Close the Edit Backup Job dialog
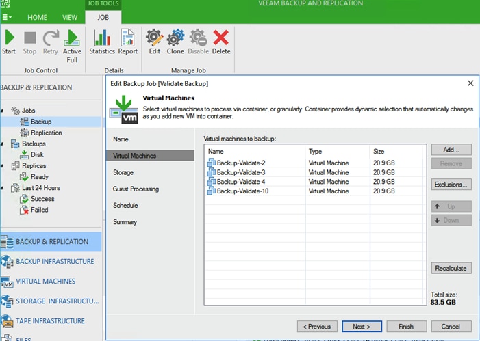The height and width of the screenshot is (341, 480). (x=470, y=83)
